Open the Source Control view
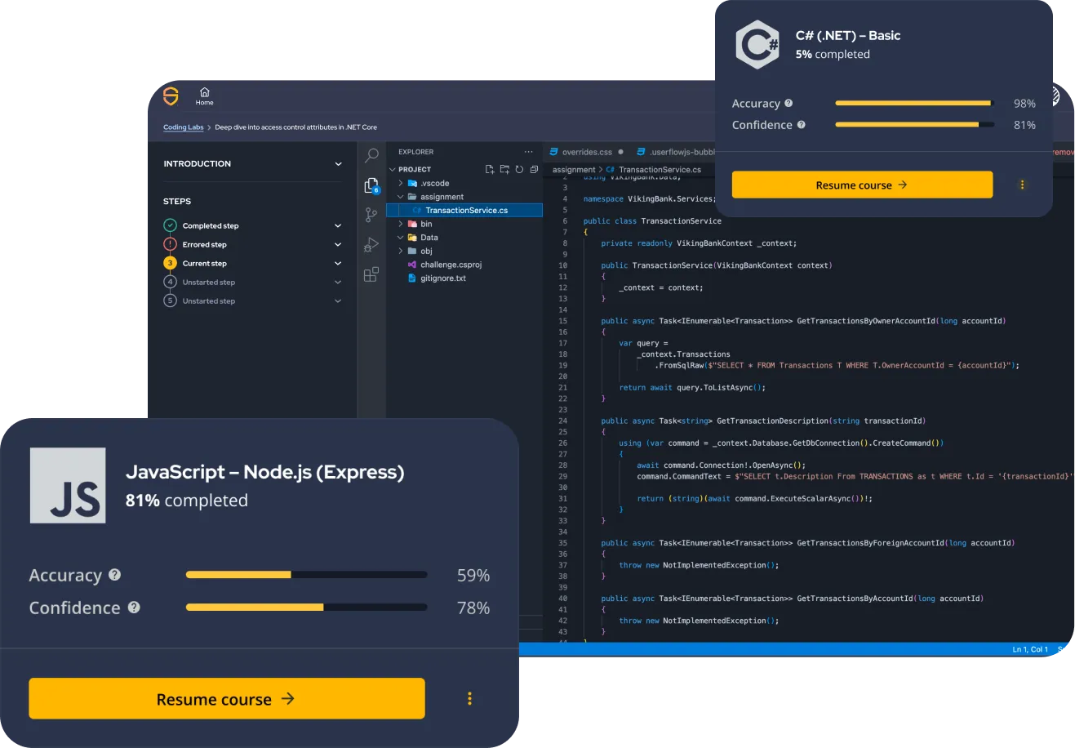This screenshot has width=1075, height=748. point(370,214)
